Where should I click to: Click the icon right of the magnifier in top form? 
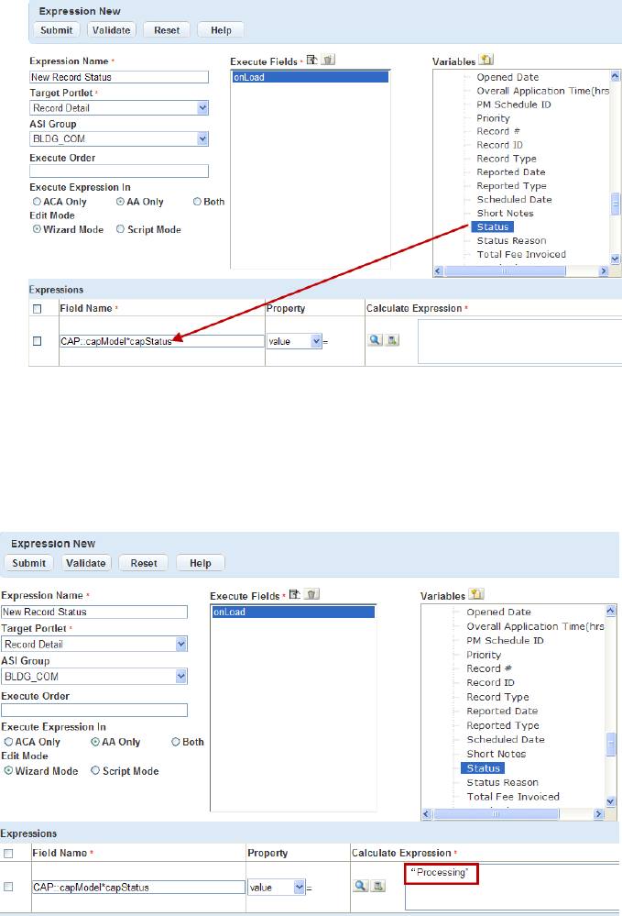point(393,340)
